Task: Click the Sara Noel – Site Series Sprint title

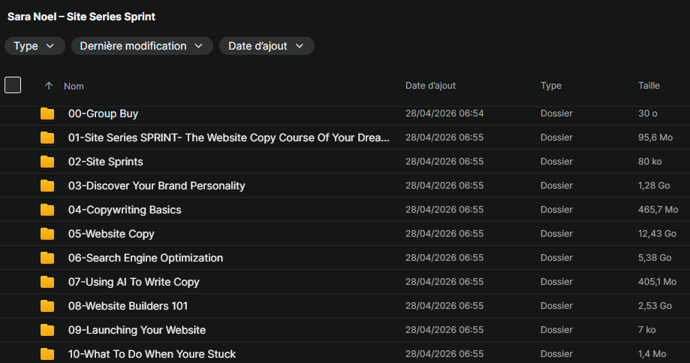Action: click(x=81, y=17)
